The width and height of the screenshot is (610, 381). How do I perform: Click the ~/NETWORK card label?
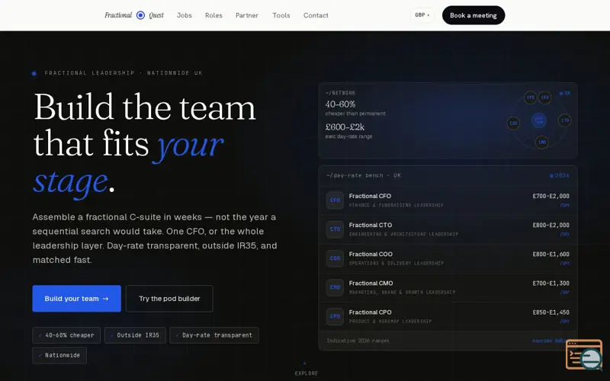[340, 93]
